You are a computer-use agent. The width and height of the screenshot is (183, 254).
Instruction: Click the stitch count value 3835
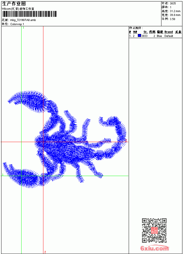(x=173, y=4)
